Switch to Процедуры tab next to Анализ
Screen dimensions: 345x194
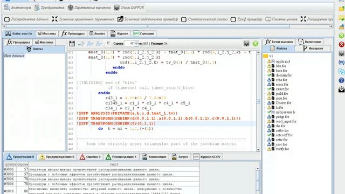pos(73,33)
